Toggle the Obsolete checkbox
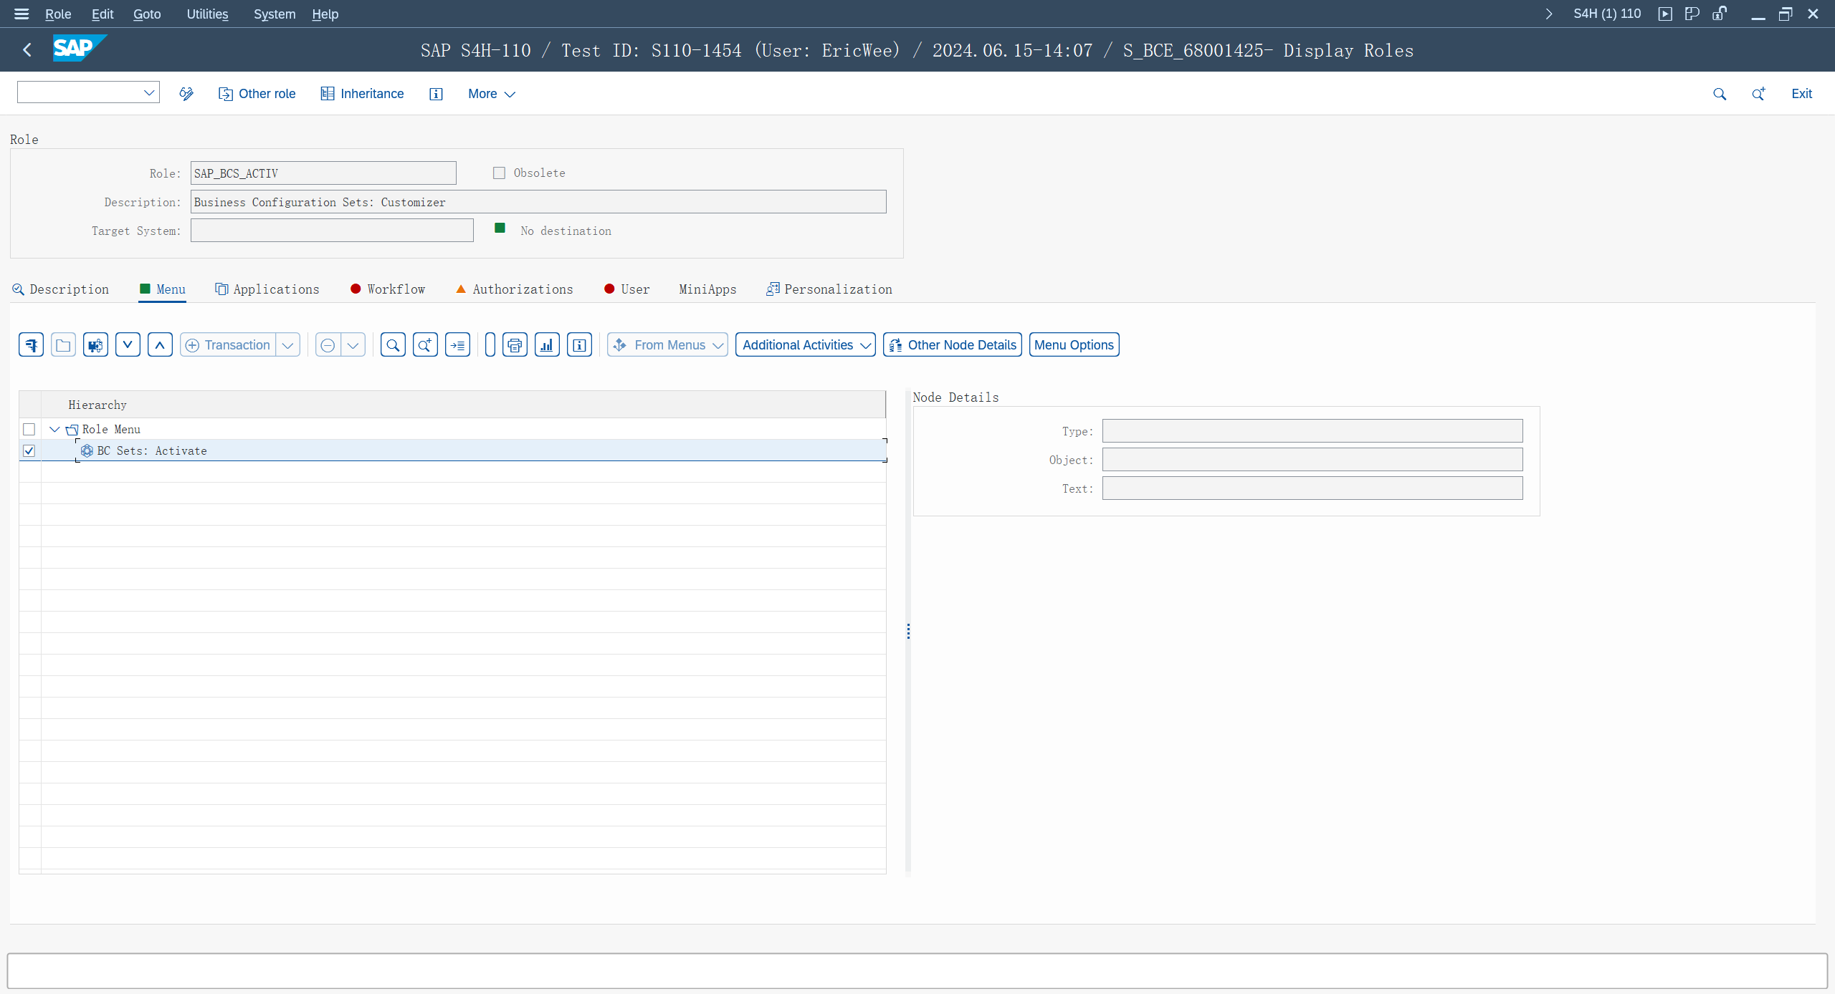Image resolution: width=1835 pixels, height=994 pixels. (x=500, y=173)
